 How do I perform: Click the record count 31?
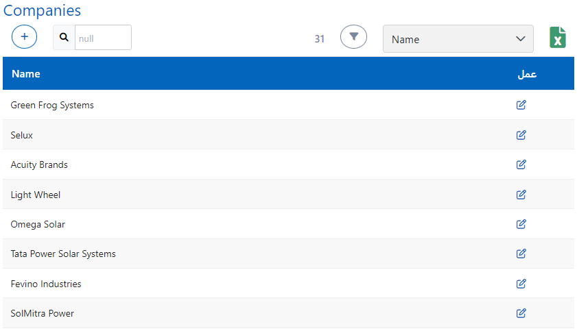(x=319, y=39)
